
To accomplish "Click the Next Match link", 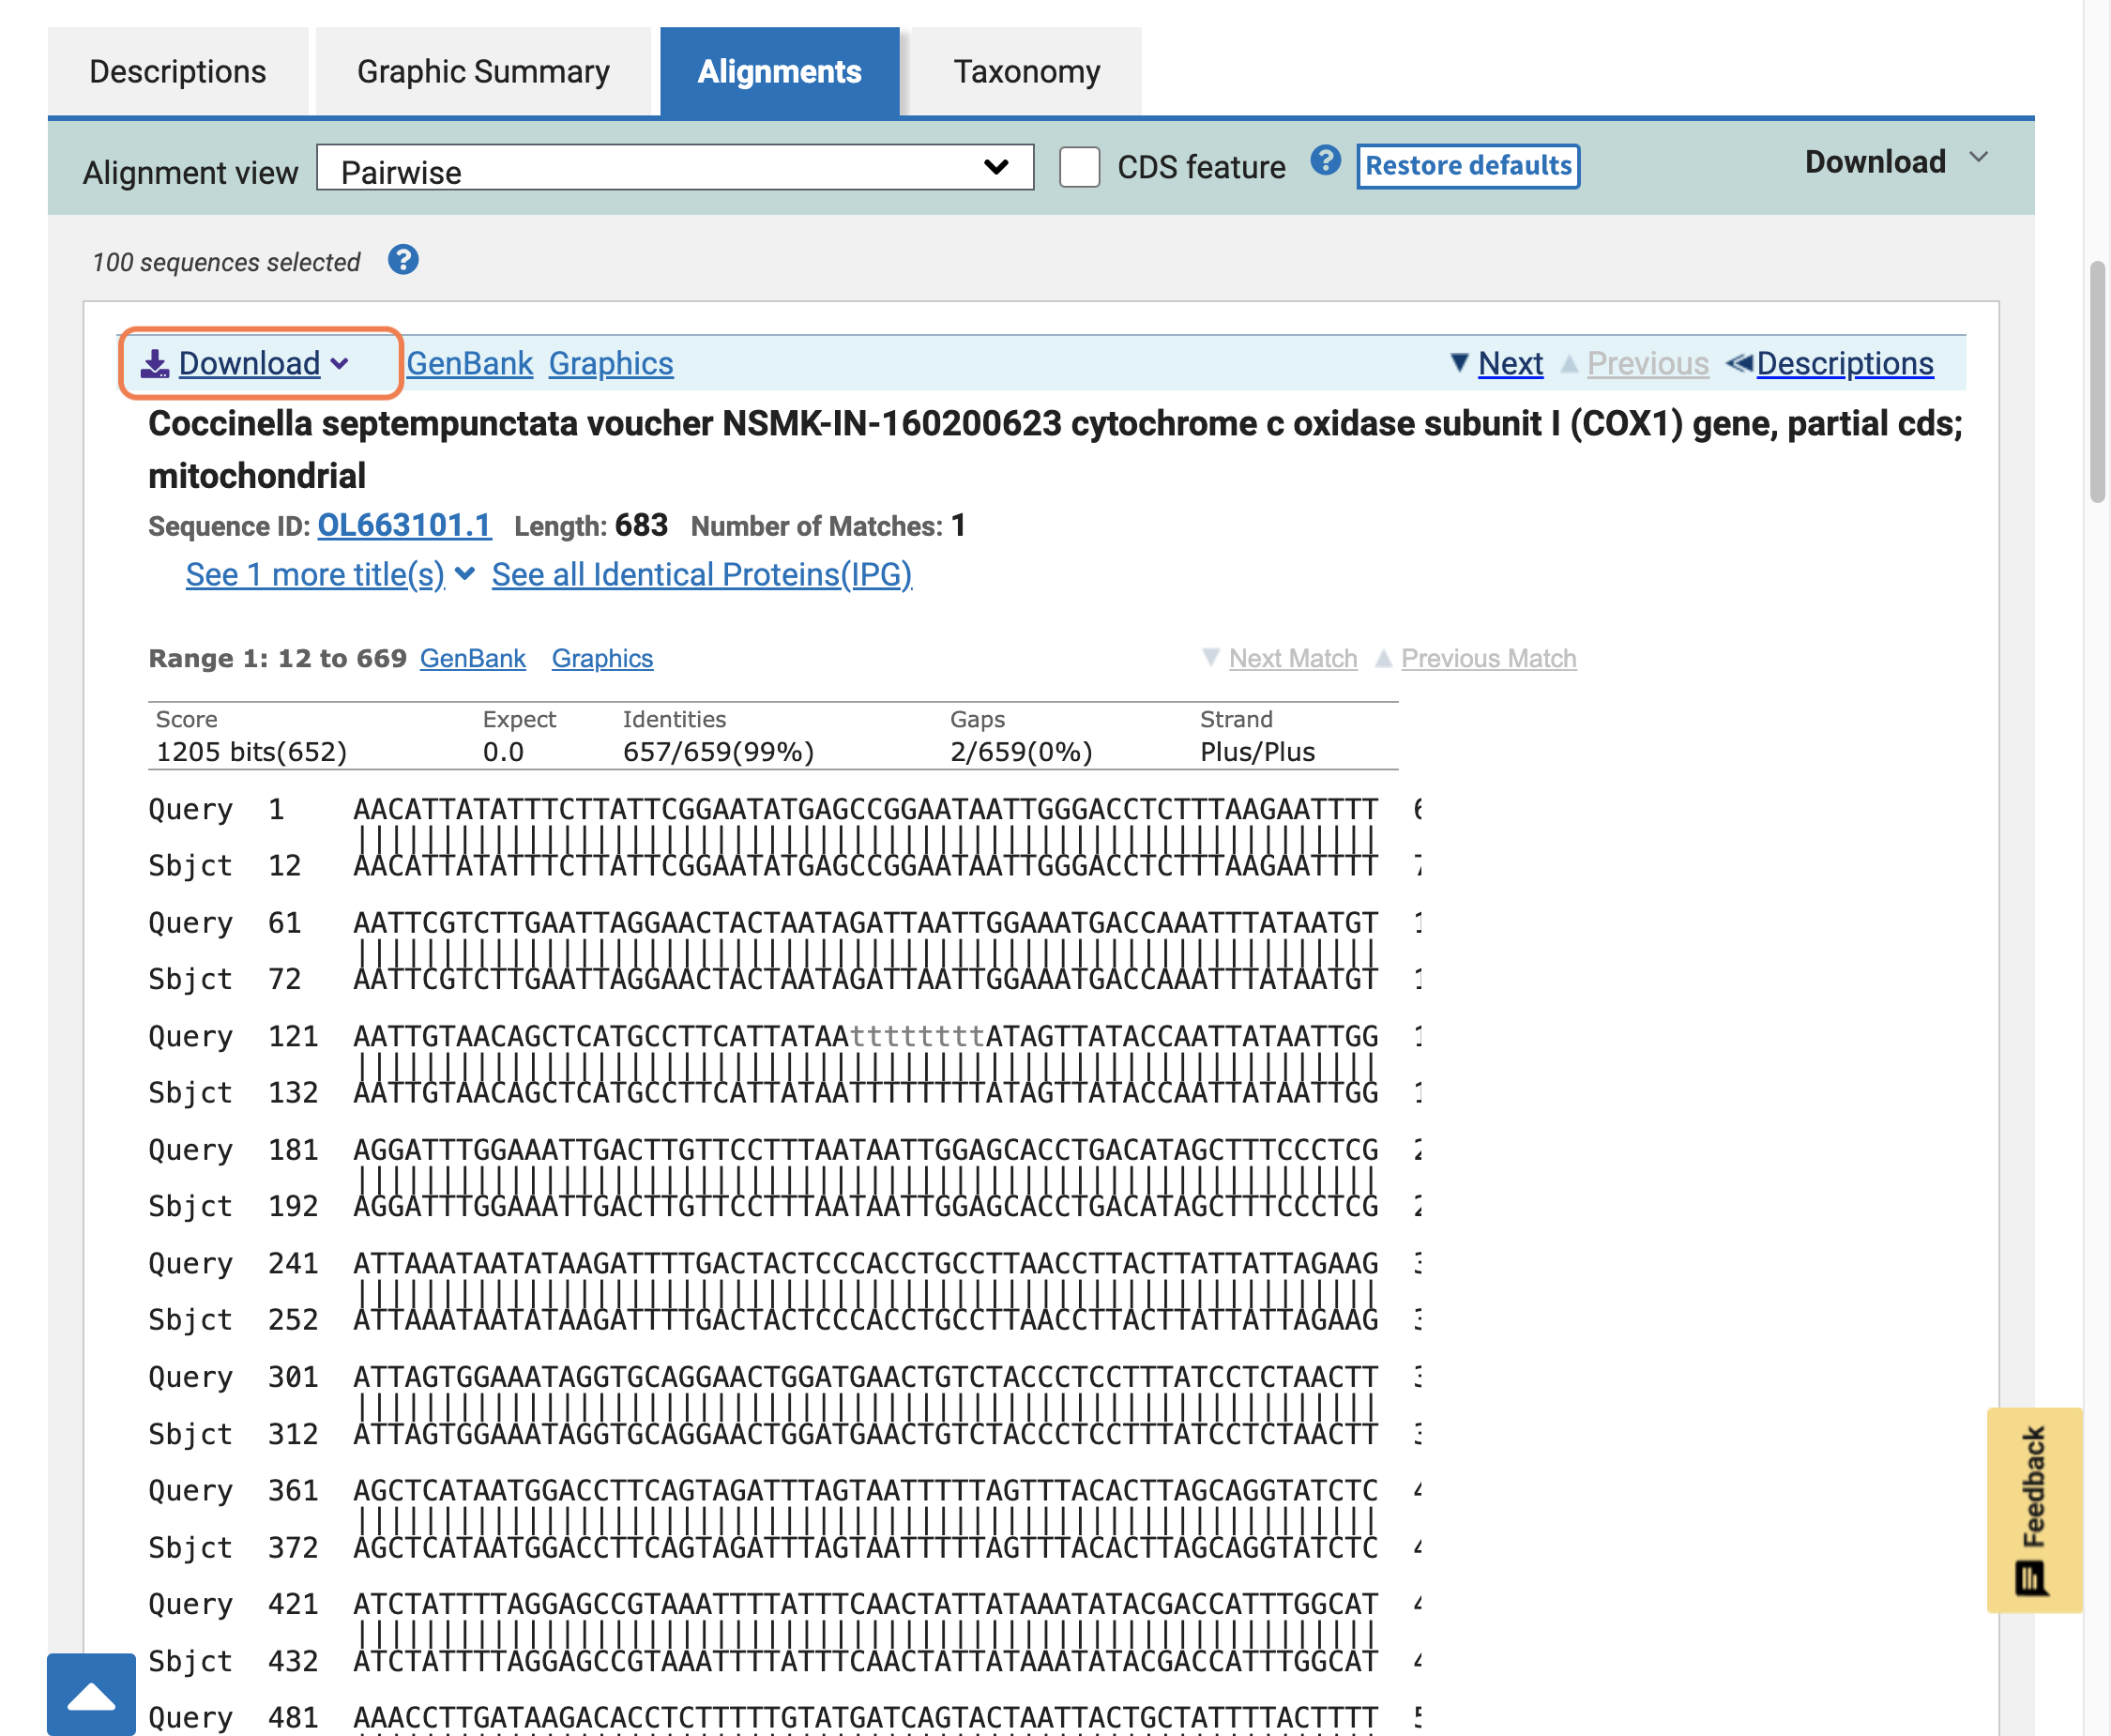I will (1293, 658).
